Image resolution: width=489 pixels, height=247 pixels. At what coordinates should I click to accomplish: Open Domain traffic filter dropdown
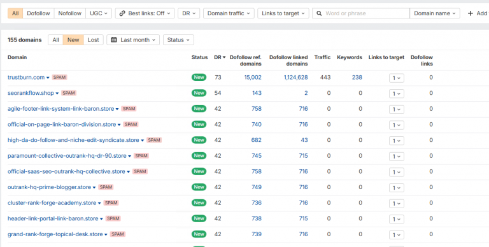pos(229,13)
